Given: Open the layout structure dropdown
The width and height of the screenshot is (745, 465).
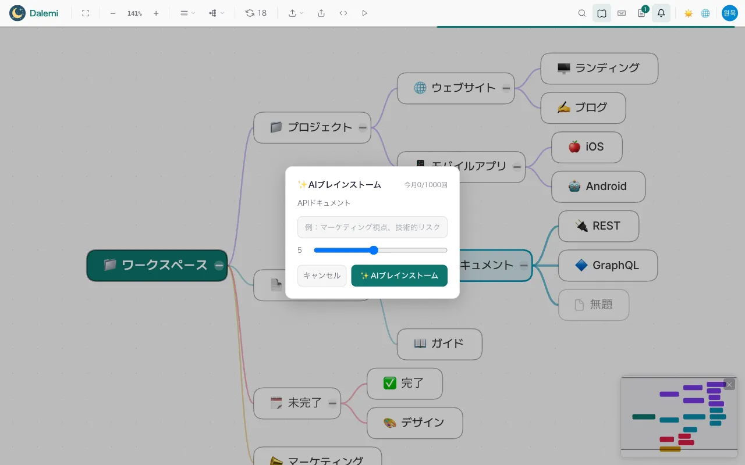Looking at the screenshot, I should (x=217, y=13).
